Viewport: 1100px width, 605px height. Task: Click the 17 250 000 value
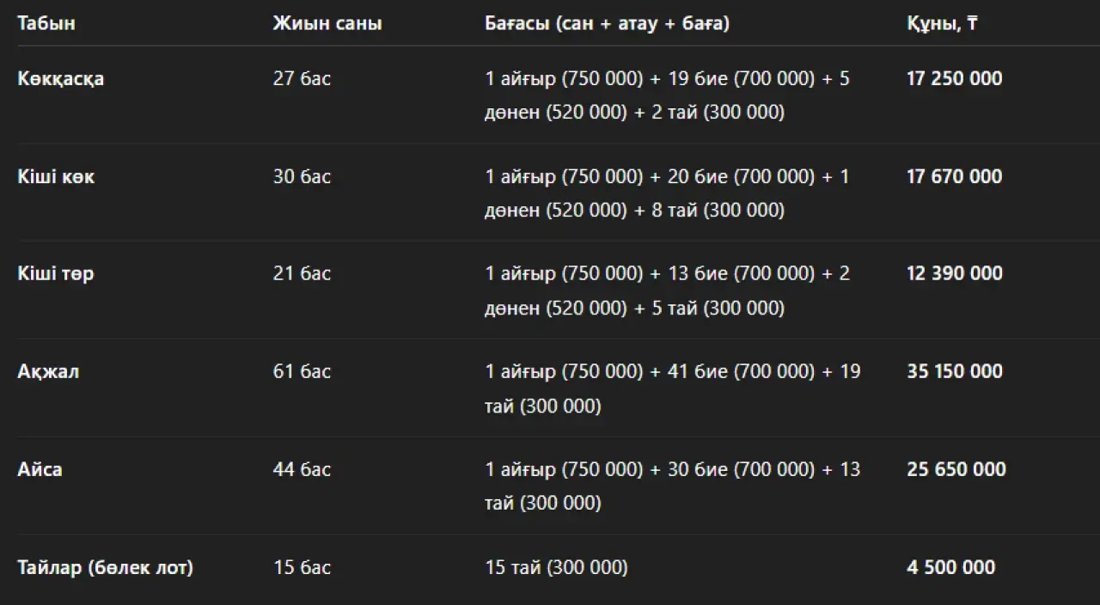(955, 78)
